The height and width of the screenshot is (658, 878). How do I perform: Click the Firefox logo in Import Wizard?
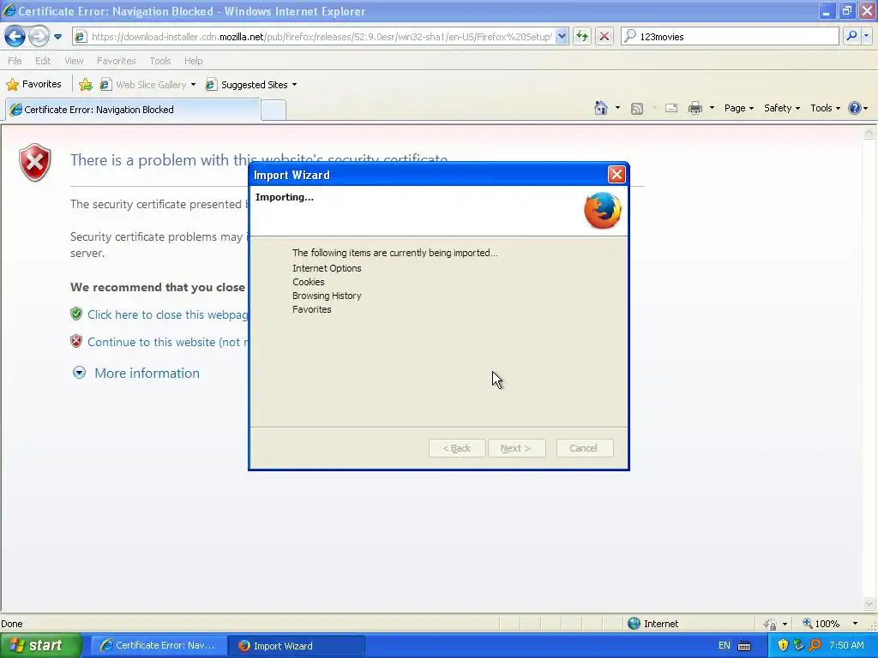603,211
